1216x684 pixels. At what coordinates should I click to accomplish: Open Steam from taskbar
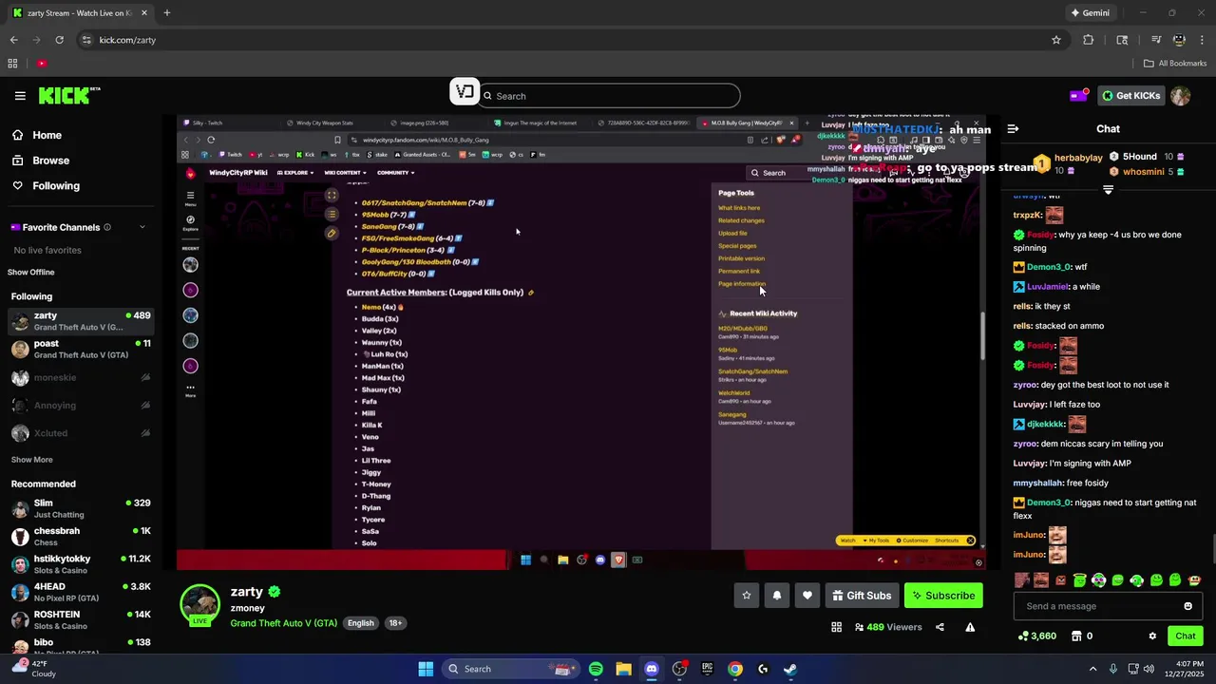click(x=790, y=669)
